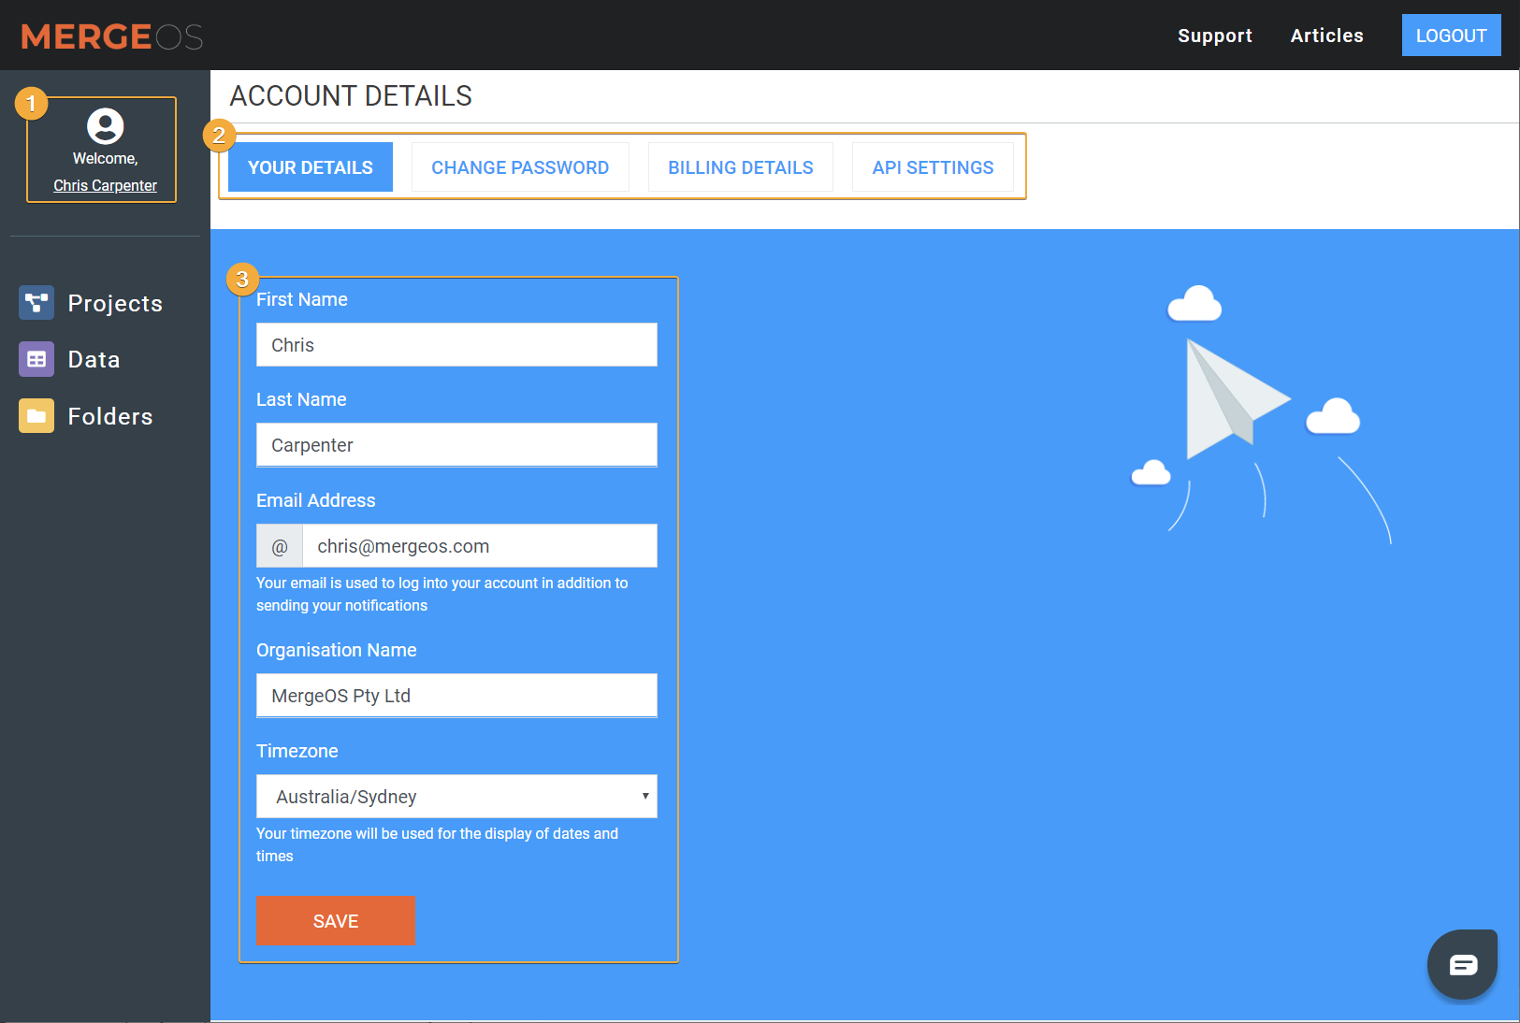
Task: Open the Billing Details tab
Action: 740,167
